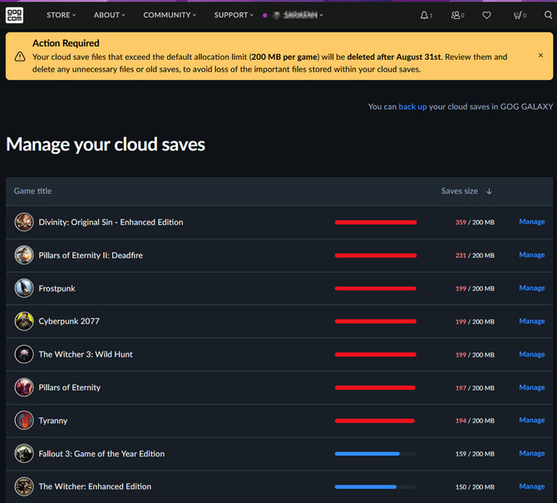The image size is (557, 503).
Task: Open the shopping cart icon
Action: tap(518, 15)
